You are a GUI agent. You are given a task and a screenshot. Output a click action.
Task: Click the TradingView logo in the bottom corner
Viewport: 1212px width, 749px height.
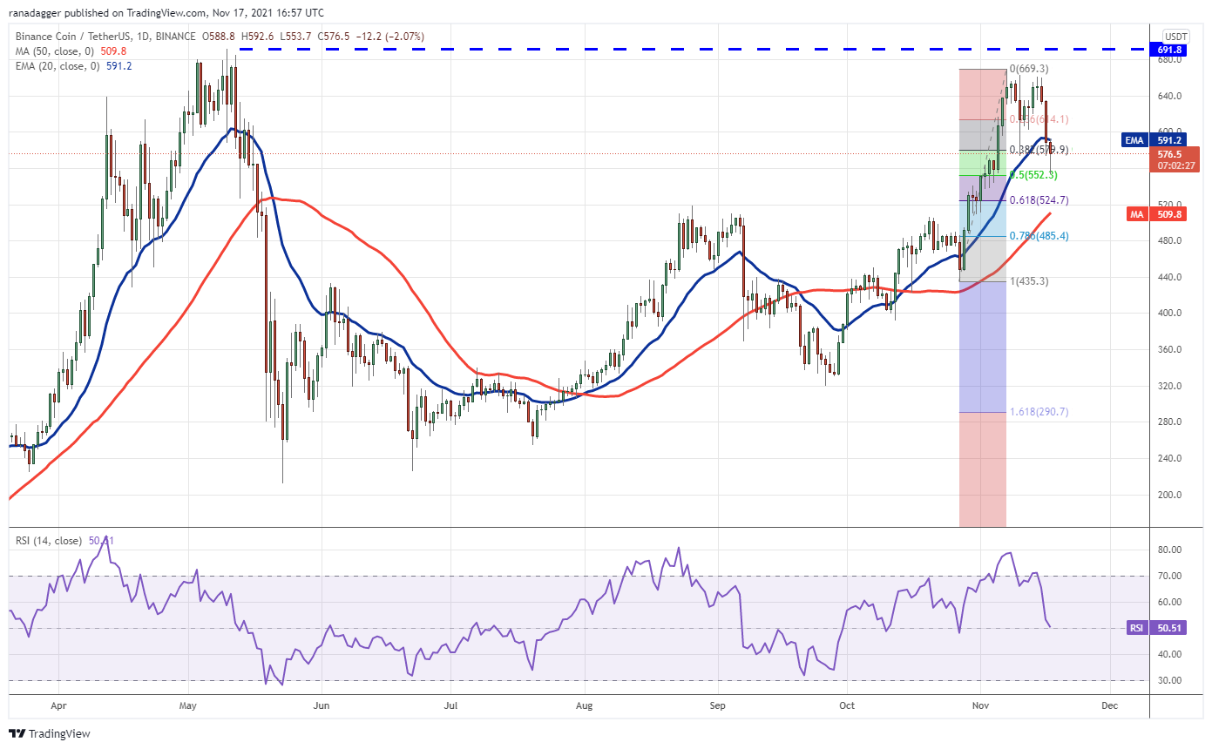(51, 733)
